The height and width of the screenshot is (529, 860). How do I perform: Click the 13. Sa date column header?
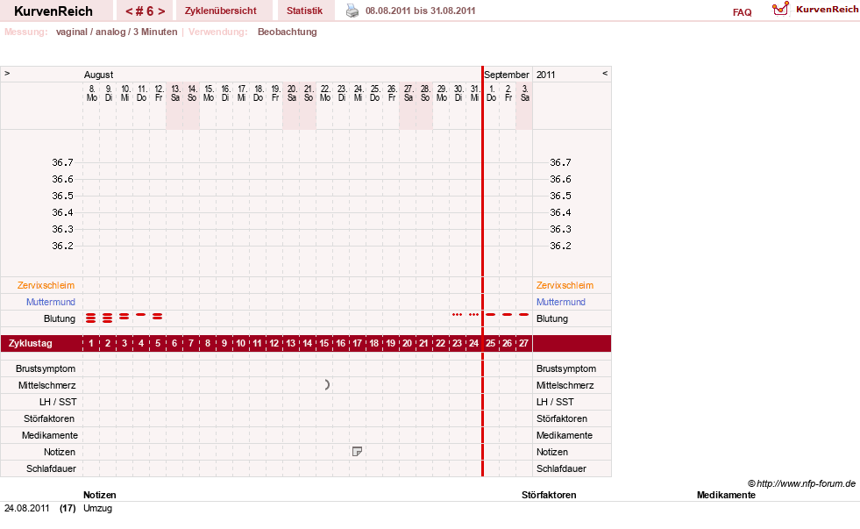click(x=175, y=93)
